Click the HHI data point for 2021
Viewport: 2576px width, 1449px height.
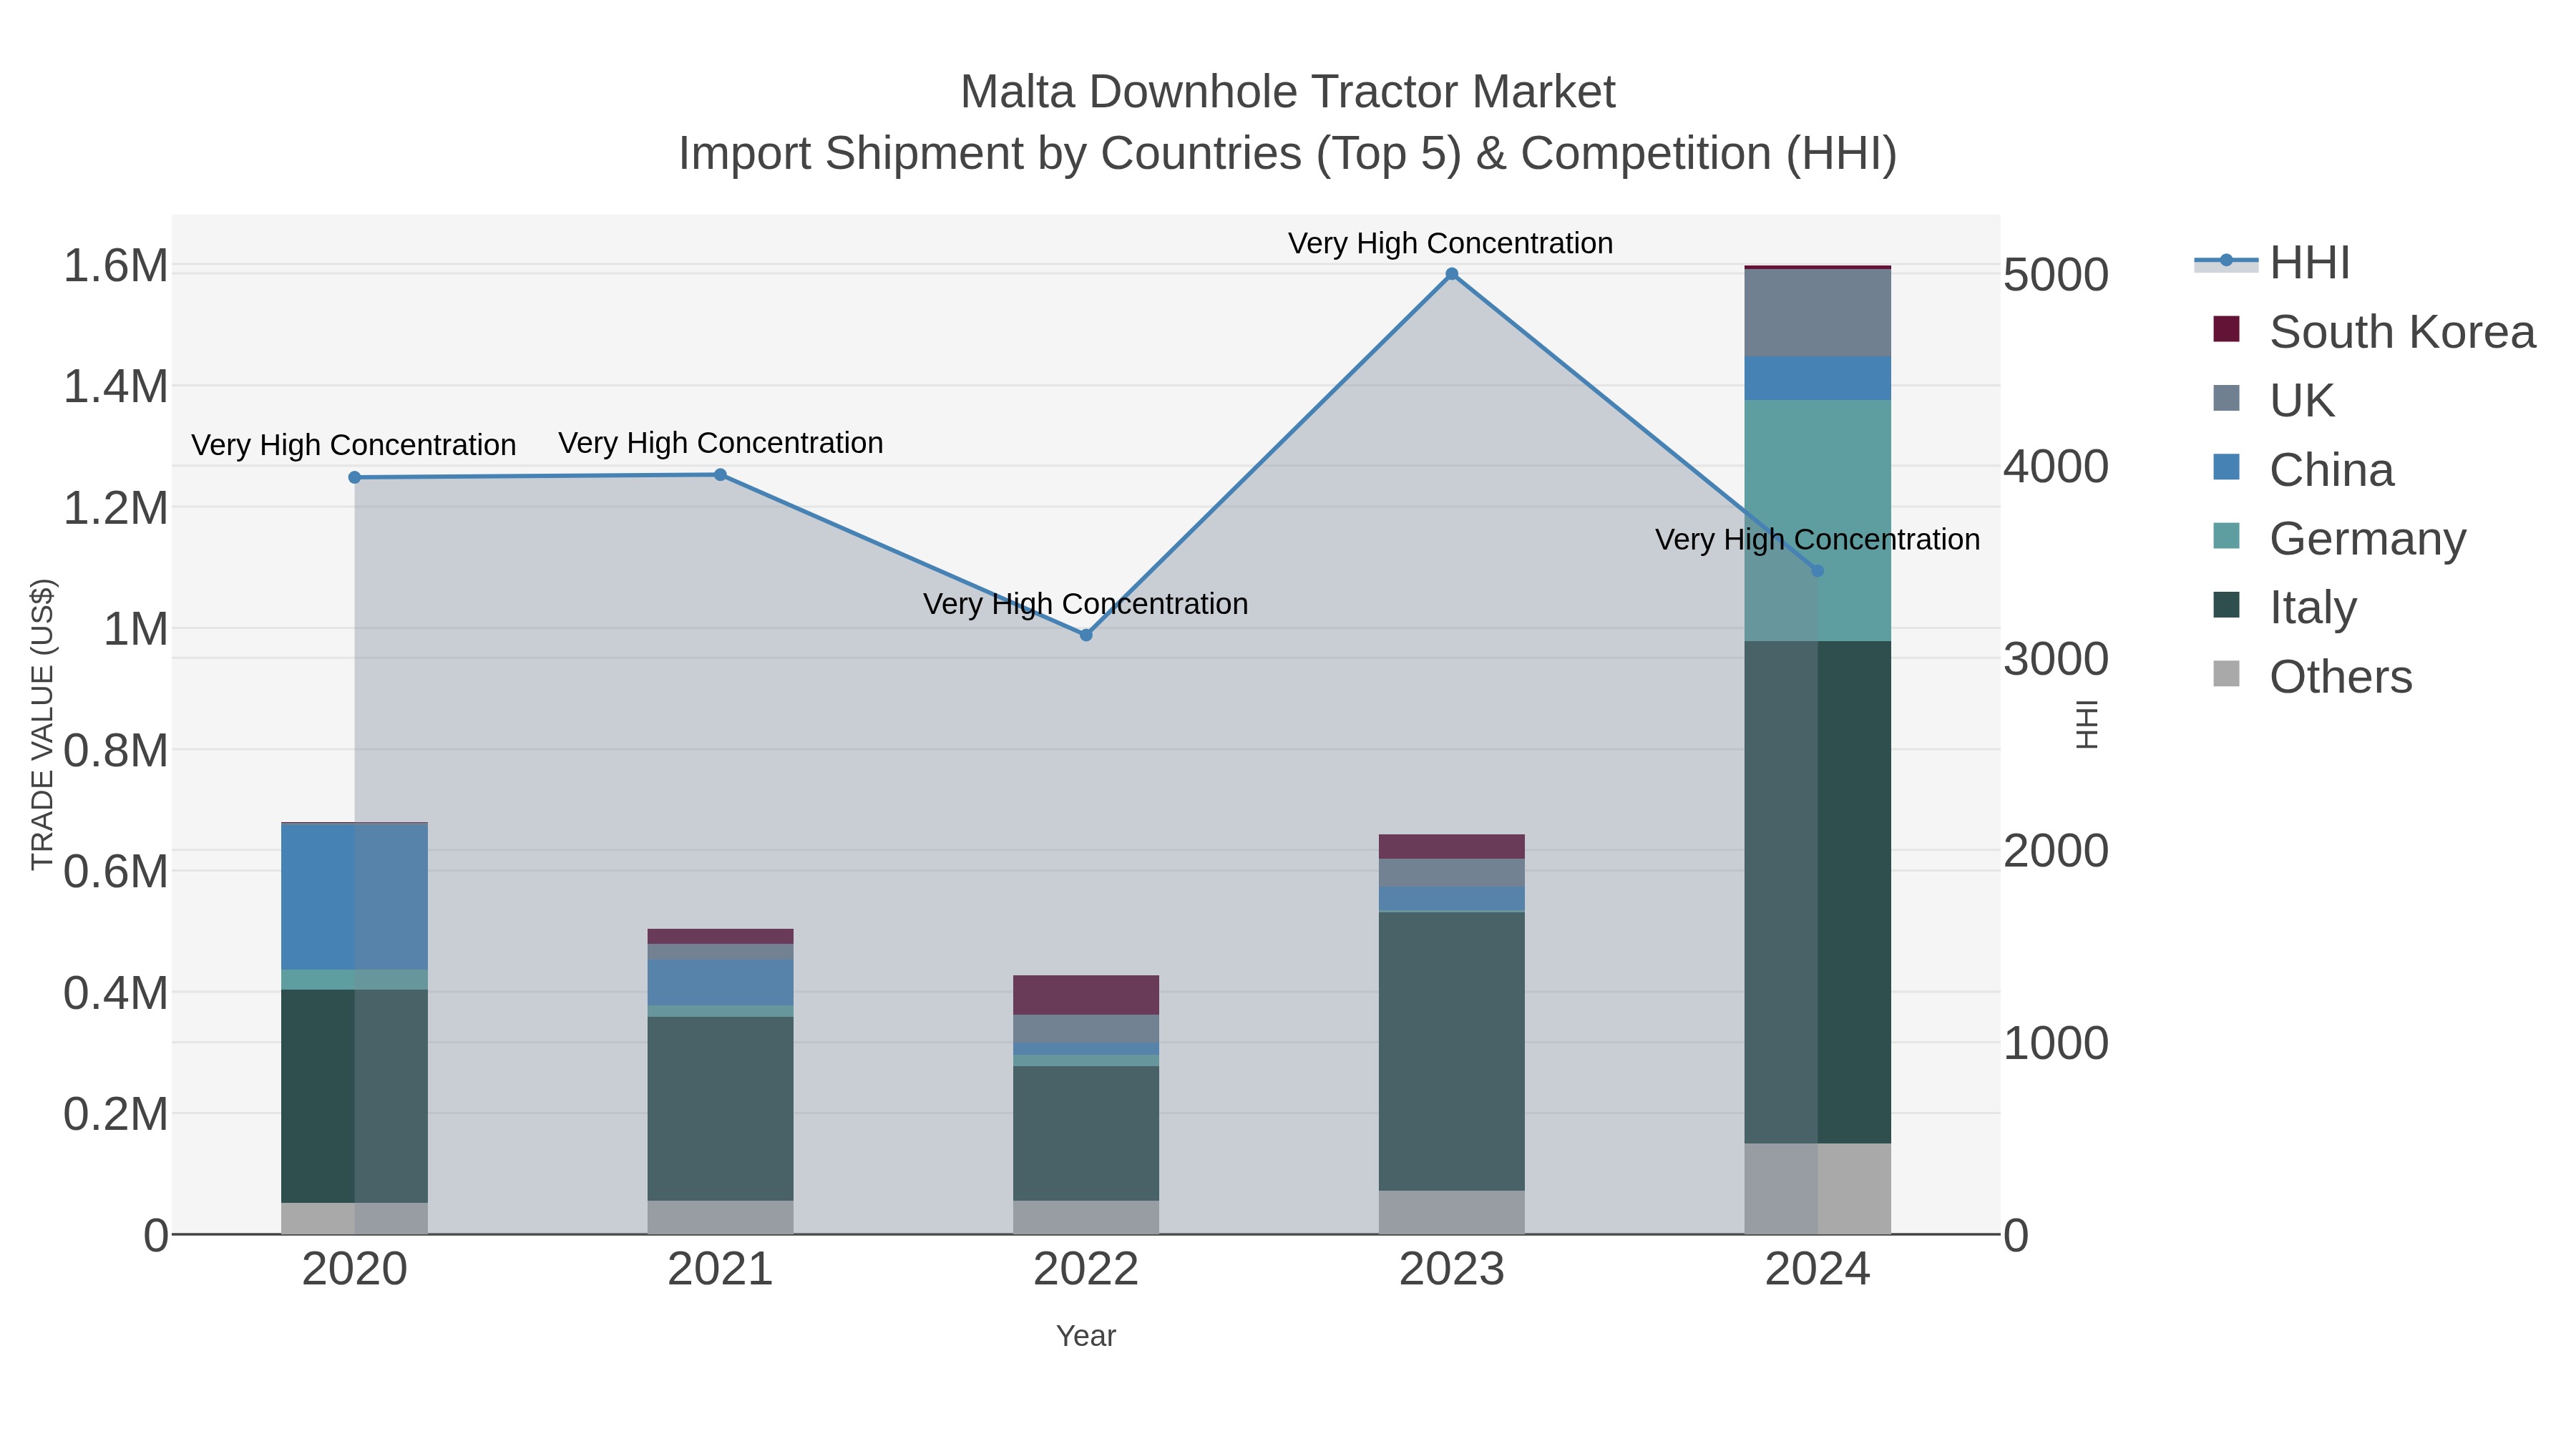[x=720, y=475]
